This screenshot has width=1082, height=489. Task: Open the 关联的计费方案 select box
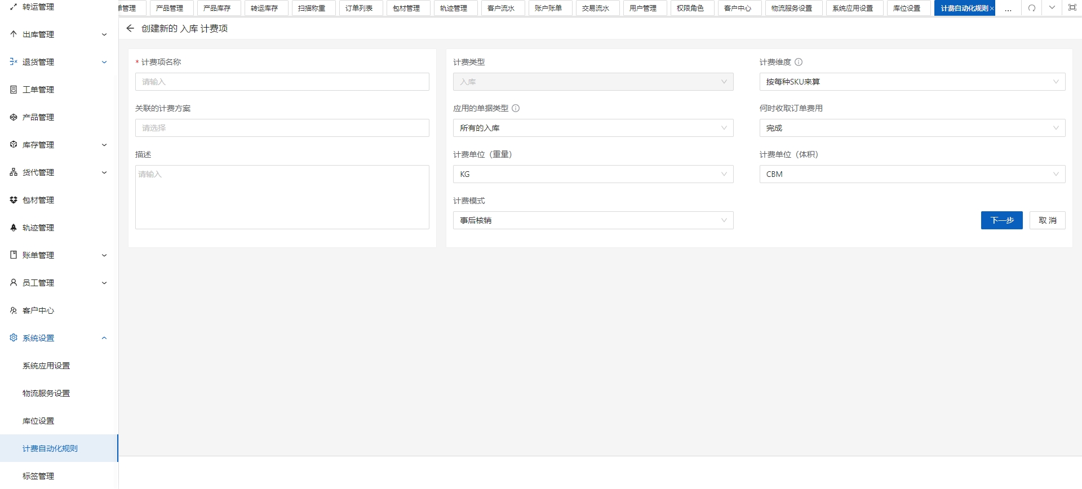(x=282, y=128)
